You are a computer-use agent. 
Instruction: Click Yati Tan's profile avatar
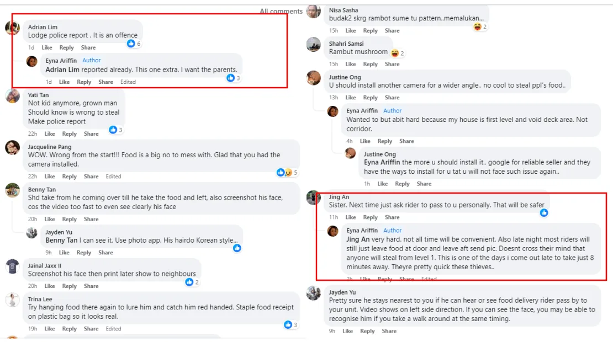tap(13, 96)
